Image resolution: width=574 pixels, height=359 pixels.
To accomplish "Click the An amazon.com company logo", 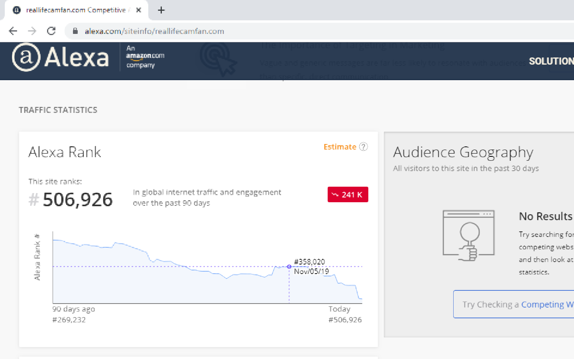I will point(145,57).
